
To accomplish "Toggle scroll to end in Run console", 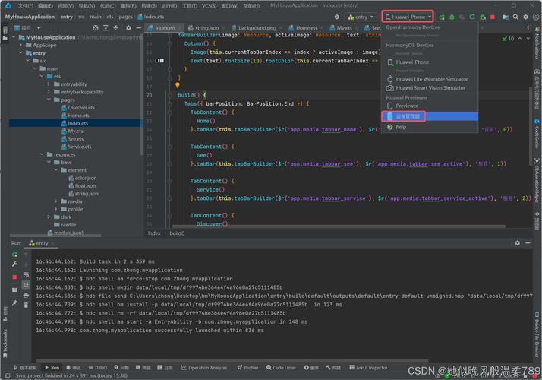I will 27,285.
